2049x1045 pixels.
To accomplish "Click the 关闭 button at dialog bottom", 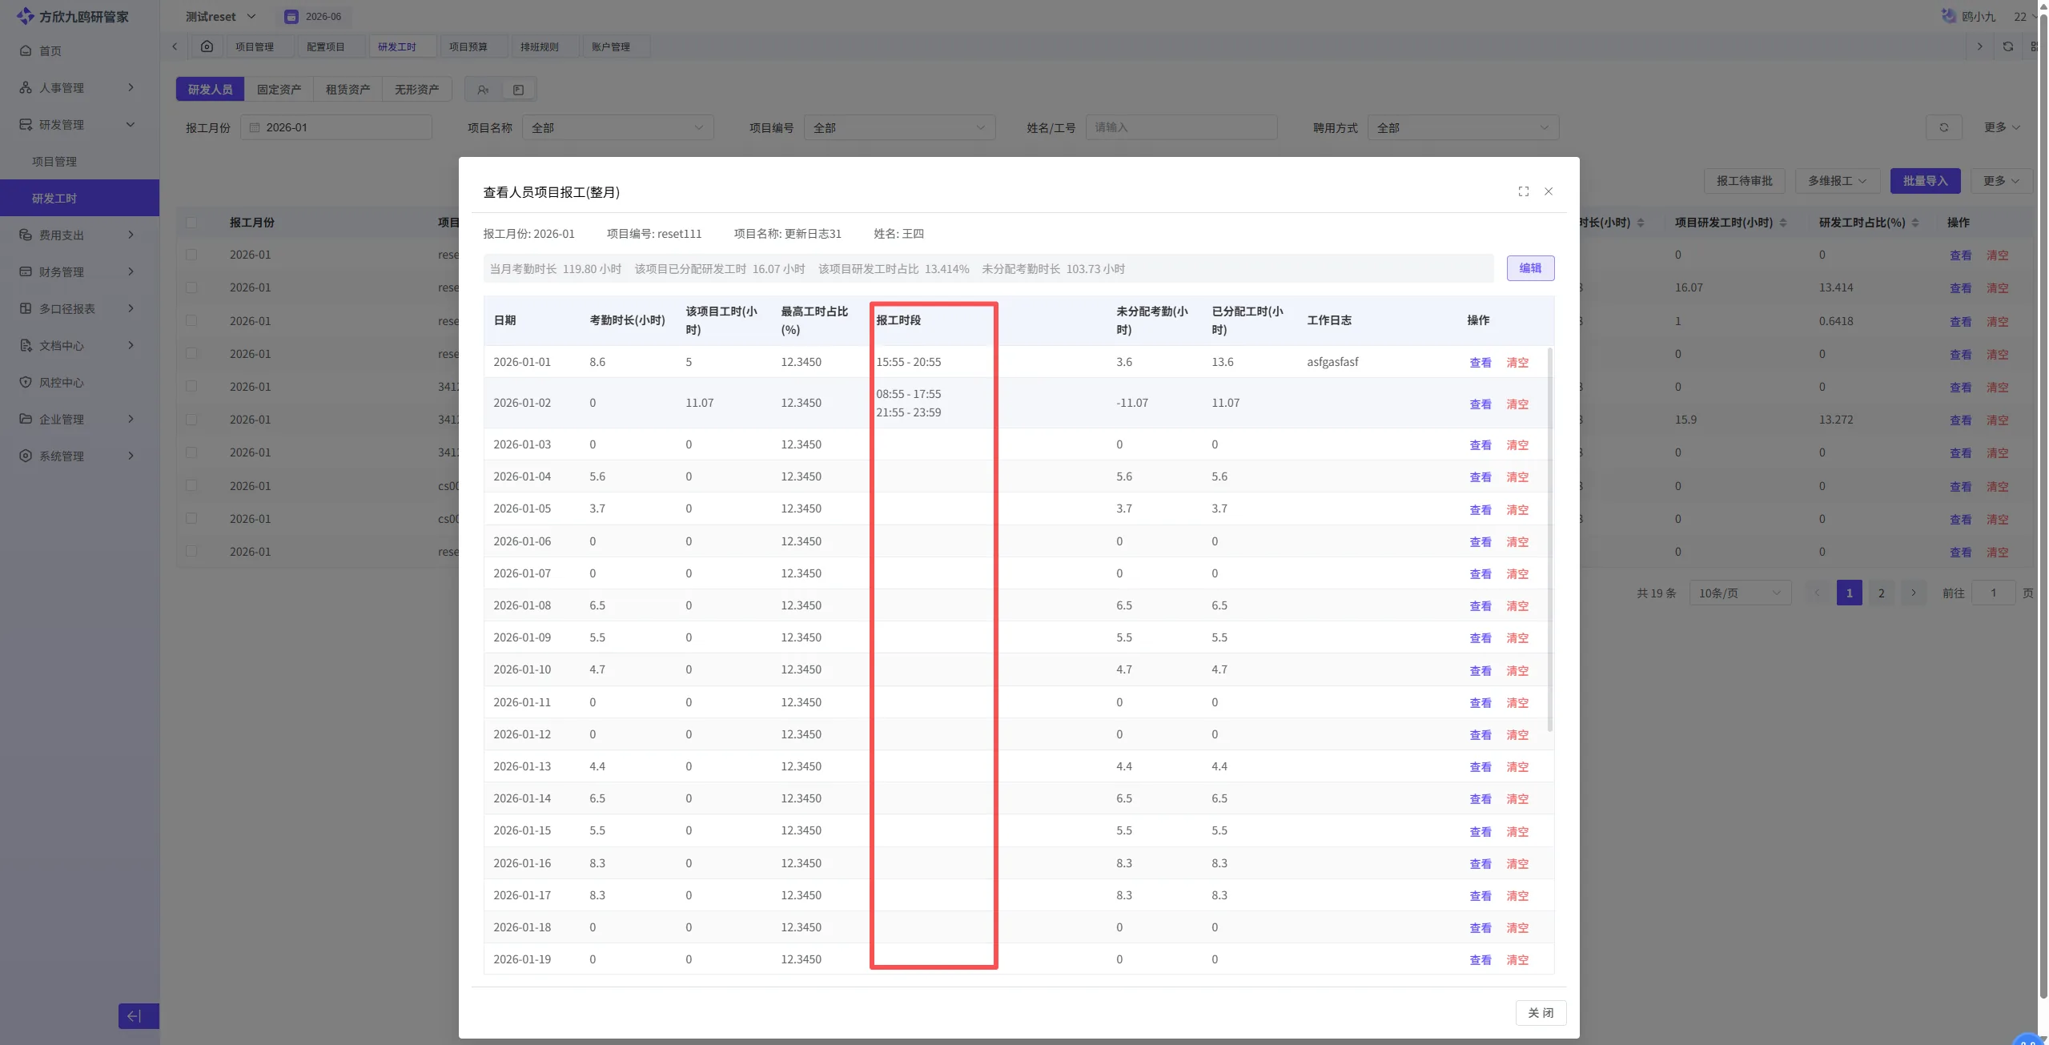I will [x=1541, y=1013].
